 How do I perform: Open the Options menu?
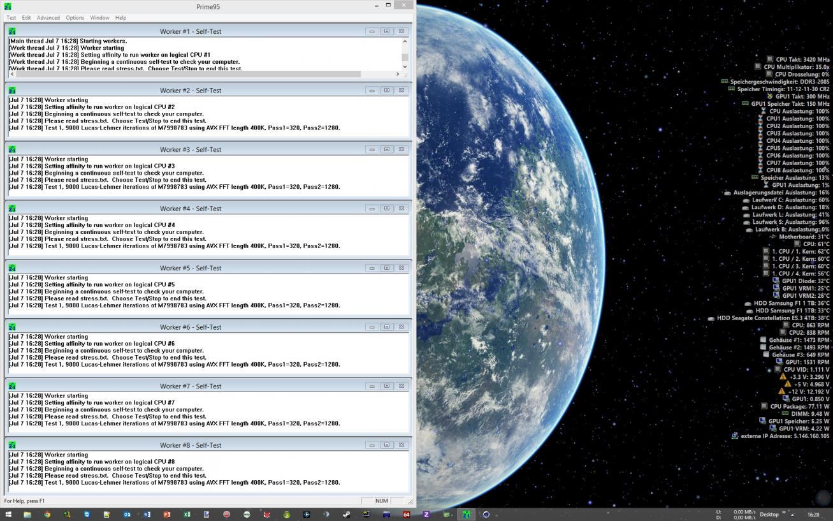click(75, 18)
